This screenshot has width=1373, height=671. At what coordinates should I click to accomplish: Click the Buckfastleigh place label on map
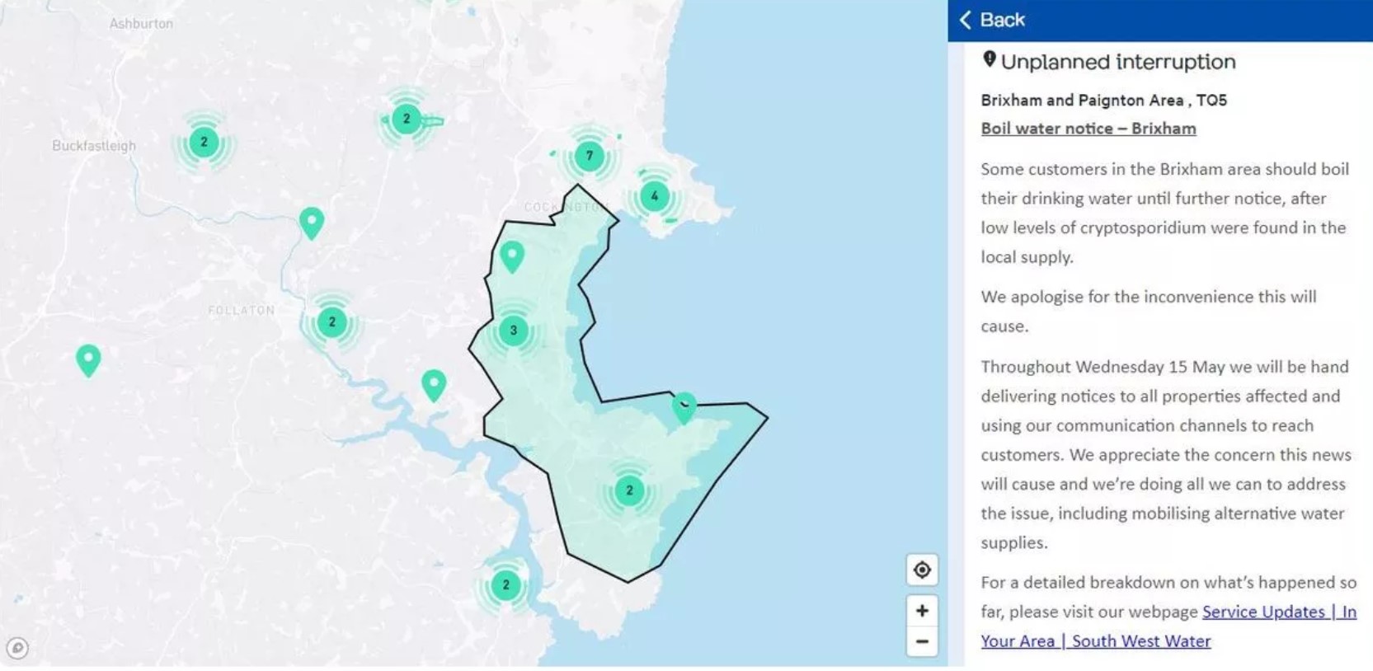coord(94,146)
